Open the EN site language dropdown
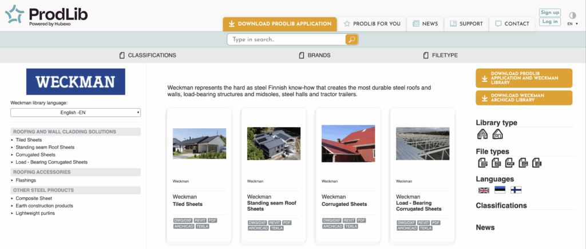586x249 pixels. point(572,23)
